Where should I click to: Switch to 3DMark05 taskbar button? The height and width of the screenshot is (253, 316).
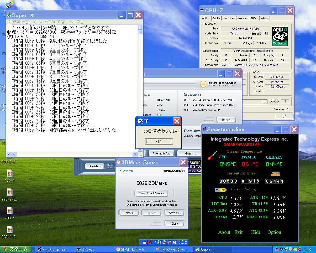click(x=133, y=250)
